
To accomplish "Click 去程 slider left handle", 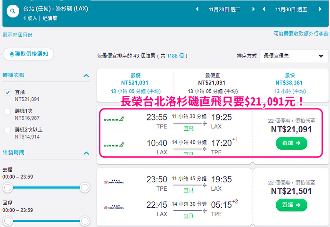I will pos(8,187).
